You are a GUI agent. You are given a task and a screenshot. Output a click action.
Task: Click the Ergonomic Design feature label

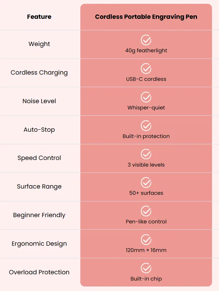coord(39,244)
